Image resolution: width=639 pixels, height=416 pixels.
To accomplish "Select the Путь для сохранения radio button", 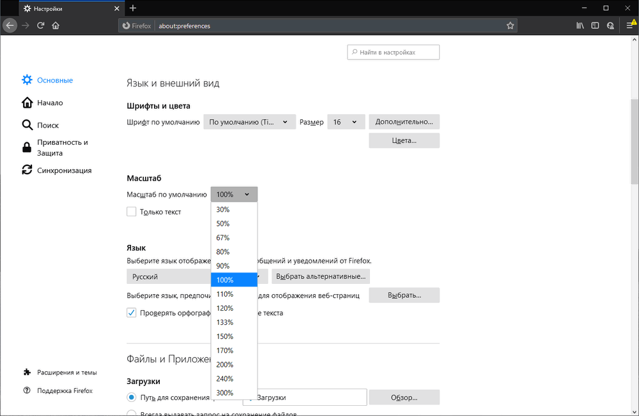I will 131,397.
